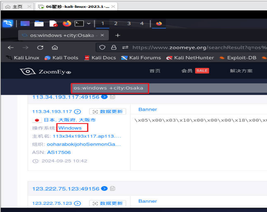Open Kali Tools bookmark
Viewport: 267px width, 212px height.
[61, 58]
